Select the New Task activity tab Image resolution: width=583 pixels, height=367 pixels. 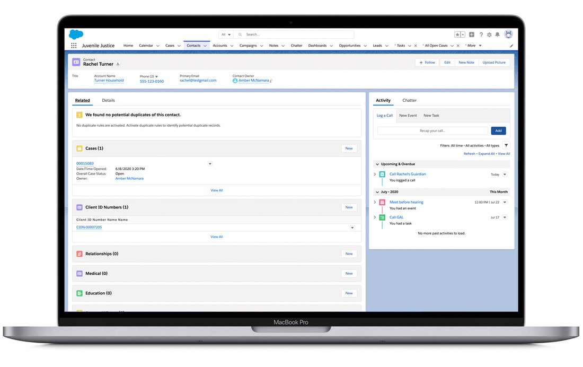point(431,116)
